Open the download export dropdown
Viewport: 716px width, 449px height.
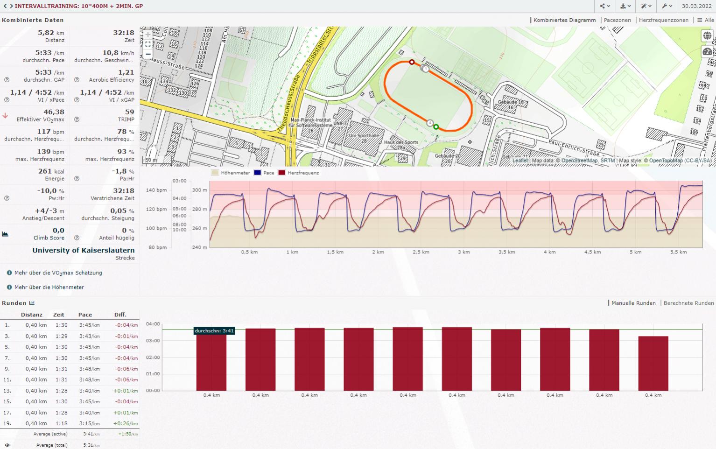tap(625, 6)
